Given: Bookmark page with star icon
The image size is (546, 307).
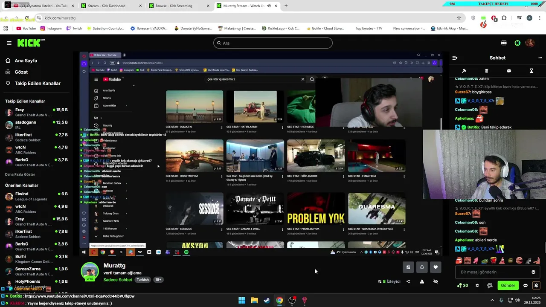Looking at the screenshot, I should 459,18.
